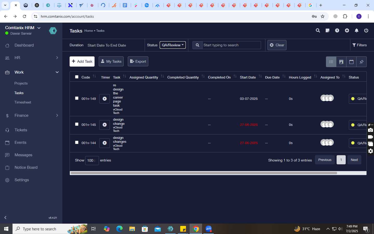Expand the Finance sidebar menu

[x=31, y=115]
